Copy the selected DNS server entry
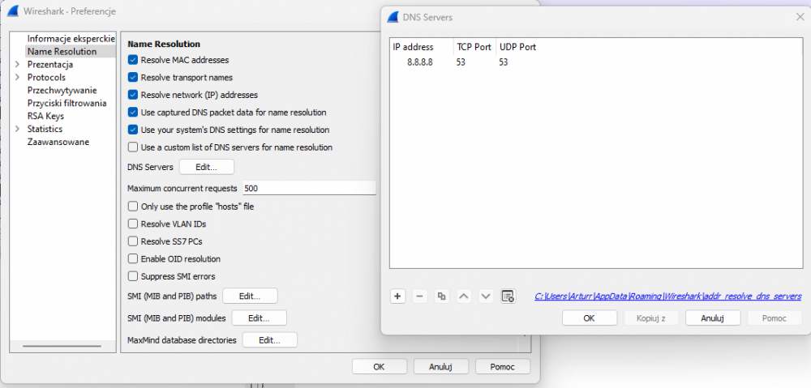 click(442, 296)
